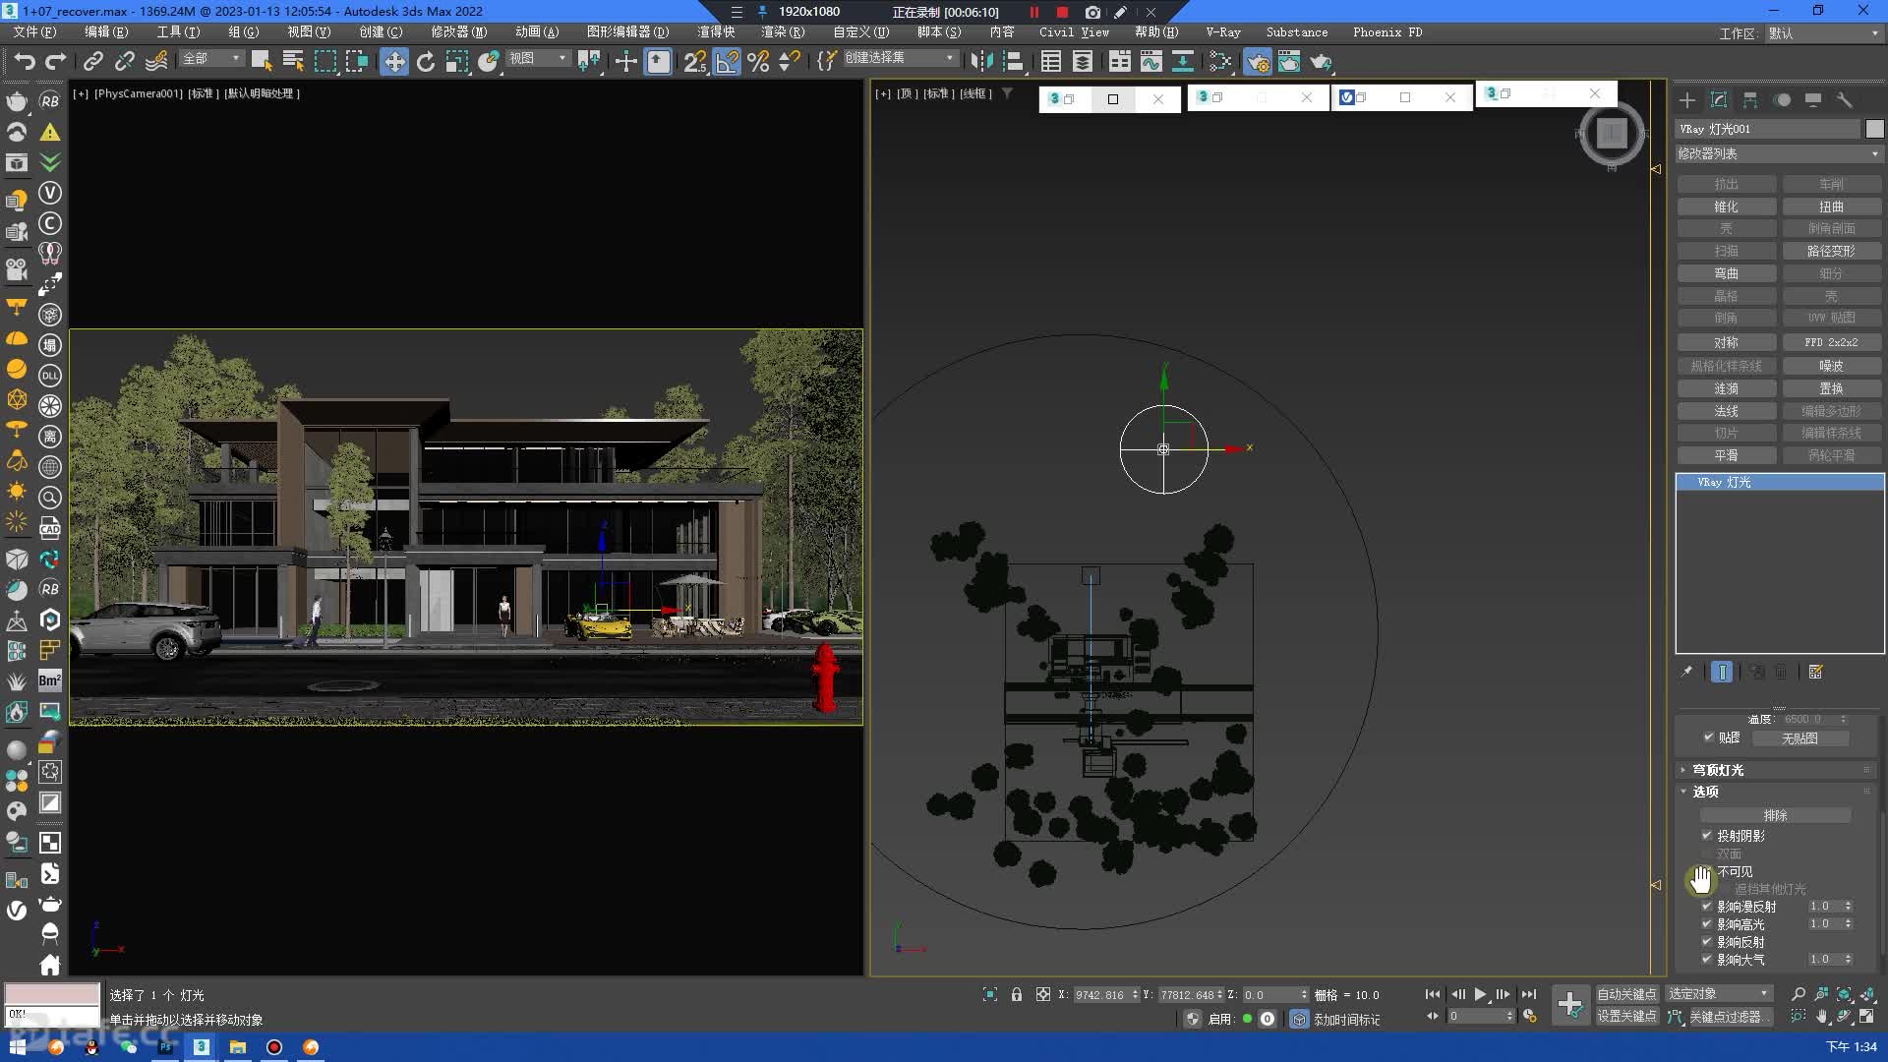Toggle 投射阴影 checkbox

pyautogui.click(x=1707, y=835)
